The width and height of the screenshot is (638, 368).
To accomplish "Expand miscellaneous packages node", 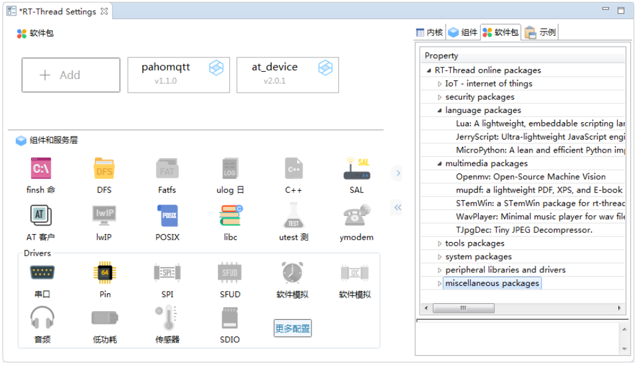I will click(x=440, y=284).
